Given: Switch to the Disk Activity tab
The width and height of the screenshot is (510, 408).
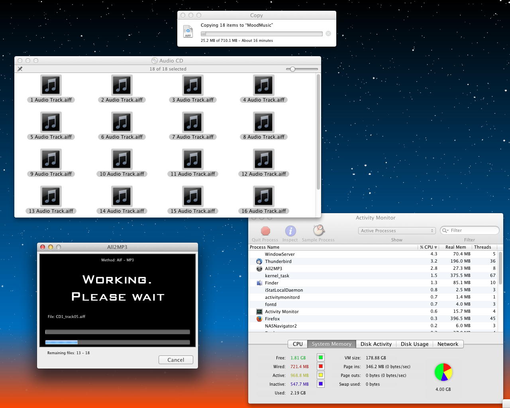Looking at the screenshot, I should tap(376, 344).
